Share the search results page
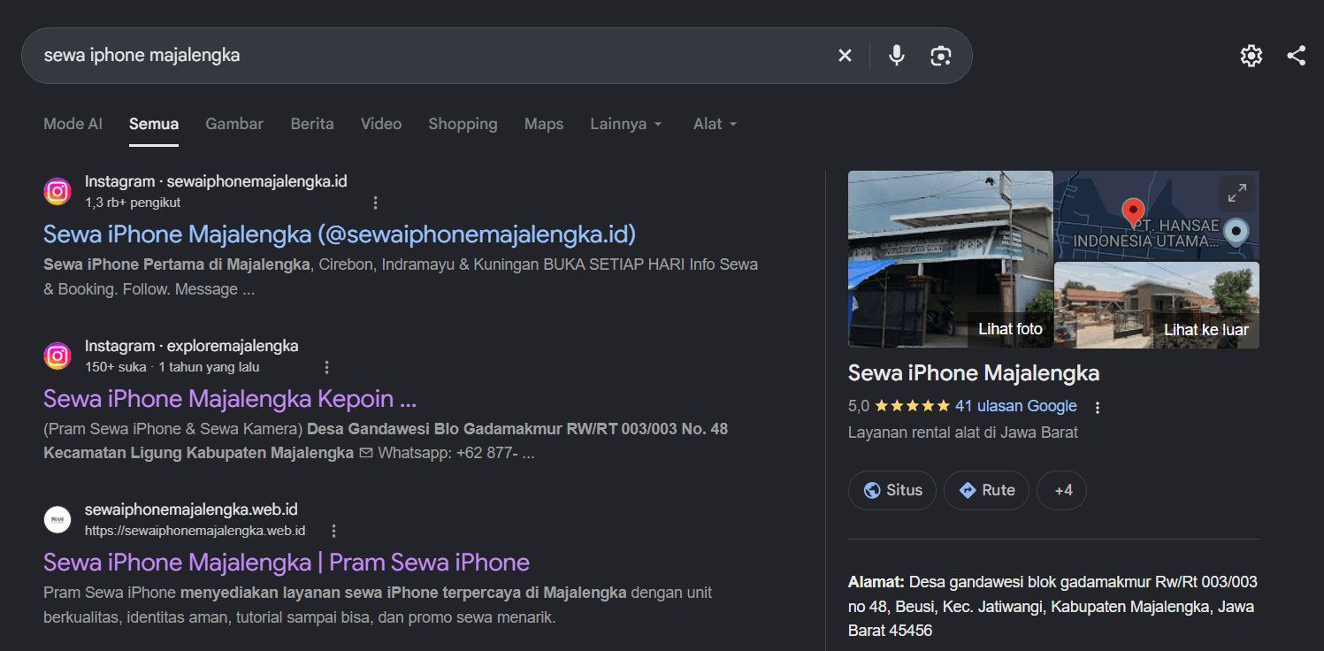Viewport: 1324px width, 651px height. pyautogui.click(x=1296, y=56)
